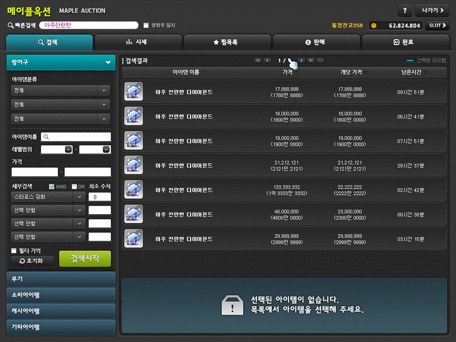
Task: Click the 아이템이름 input field
Action: coord(76,137)
